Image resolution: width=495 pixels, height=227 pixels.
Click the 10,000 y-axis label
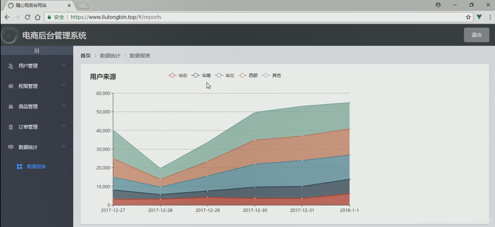[103, 187]
